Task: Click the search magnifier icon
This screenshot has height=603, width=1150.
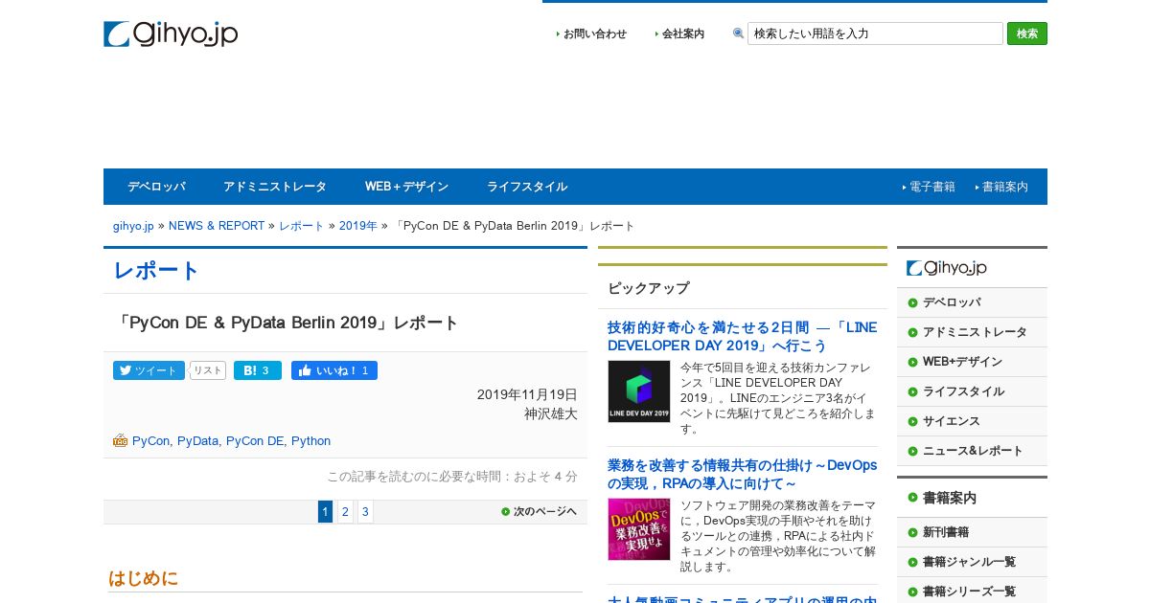Action: (738, 33)
